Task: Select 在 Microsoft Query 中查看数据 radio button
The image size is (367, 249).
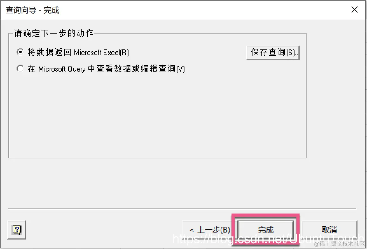Action: pos(20,68)
